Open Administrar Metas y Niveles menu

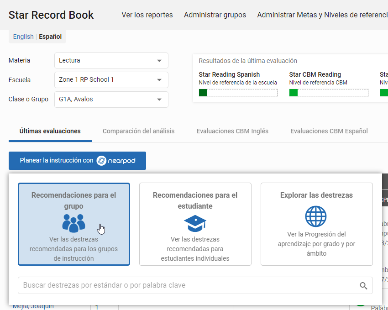pyautogui.click(x=322, y=15)
